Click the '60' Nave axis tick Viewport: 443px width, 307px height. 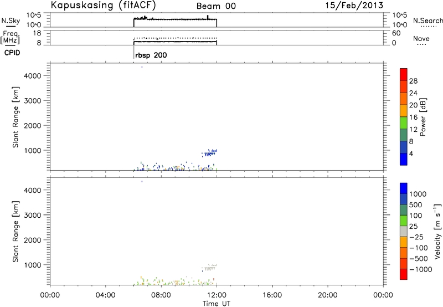[x=396, y=33]
